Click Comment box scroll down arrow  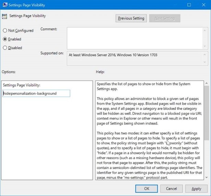point(205,46)
